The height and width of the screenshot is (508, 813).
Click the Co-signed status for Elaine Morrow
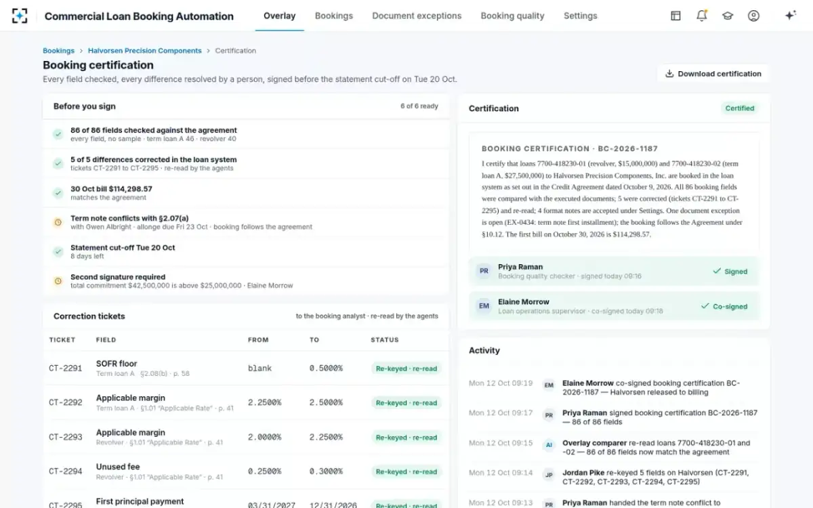[x=724, y=307]
